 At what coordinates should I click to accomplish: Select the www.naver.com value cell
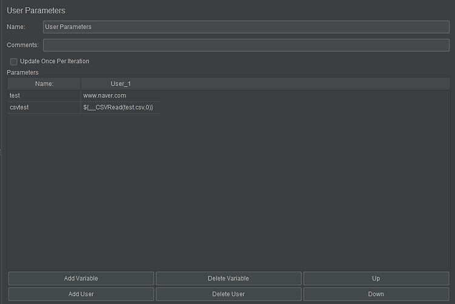121,95
